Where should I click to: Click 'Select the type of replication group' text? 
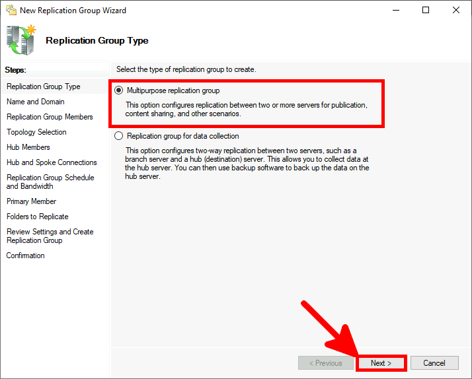pyautogui.click(x=186, y=69)
